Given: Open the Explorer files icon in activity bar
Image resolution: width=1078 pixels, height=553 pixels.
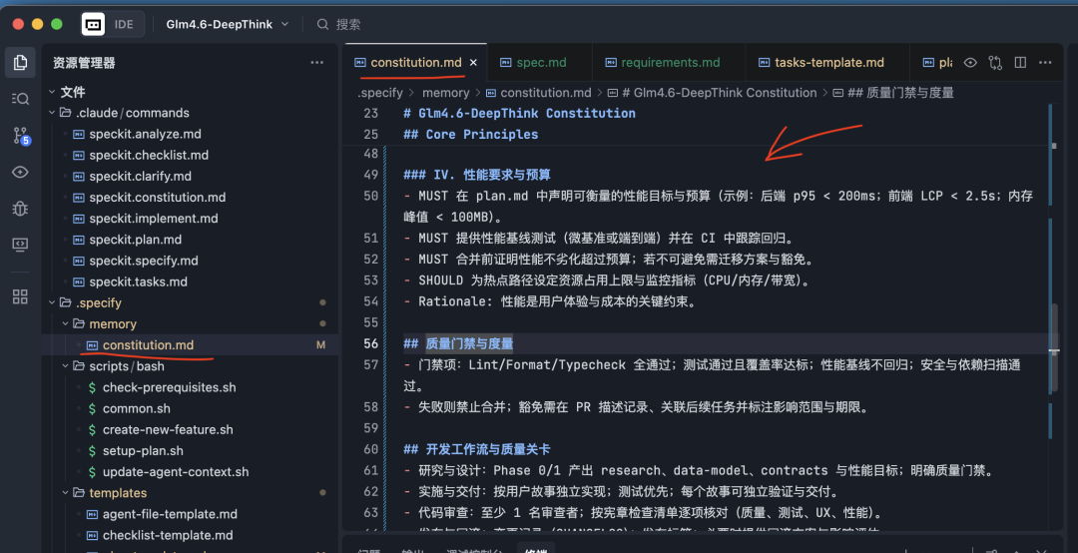Looking at the screenshot, I should tap(20, 63).
